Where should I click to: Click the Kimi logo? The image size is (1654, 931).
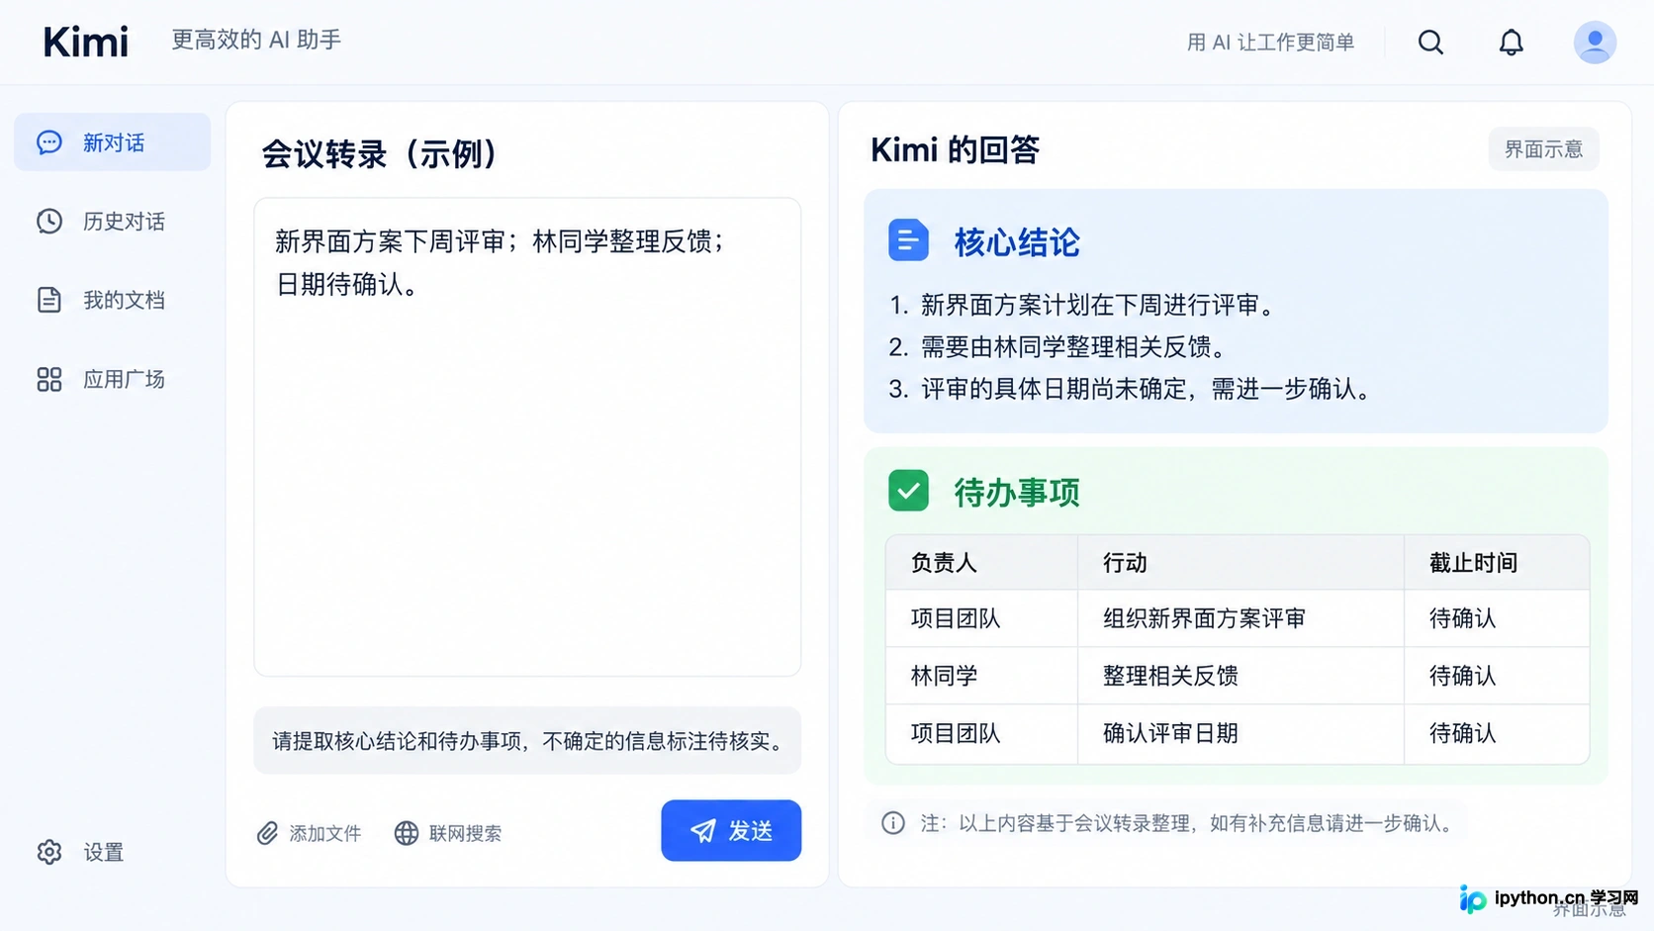click(86, 42)
